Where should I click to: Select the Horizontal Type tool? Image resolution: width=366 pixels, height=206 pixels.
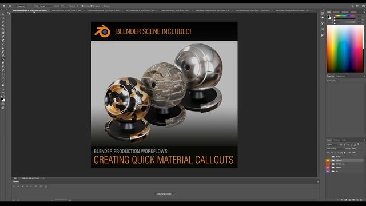tap(3, 74)
